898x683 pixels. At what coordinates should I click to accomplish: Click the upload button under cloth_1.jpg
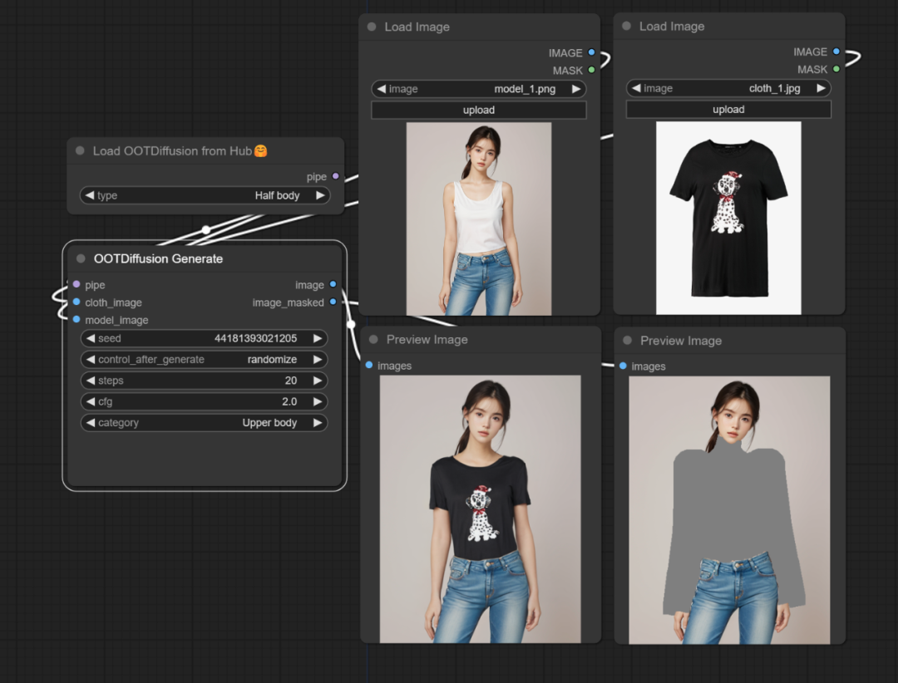[728, 110]
